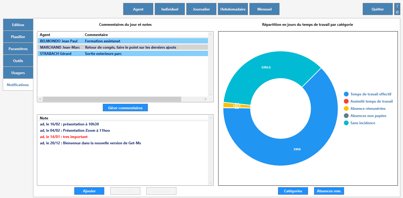
Task: Click the yellow Absence rémunérées legend dot
Action: click(346, 109)
